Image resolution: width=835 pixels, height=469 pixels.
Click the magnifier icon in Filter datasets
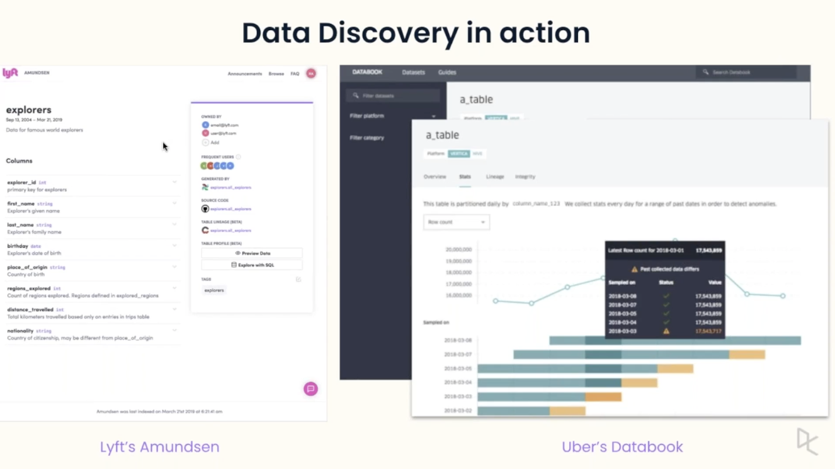[356, 96]
